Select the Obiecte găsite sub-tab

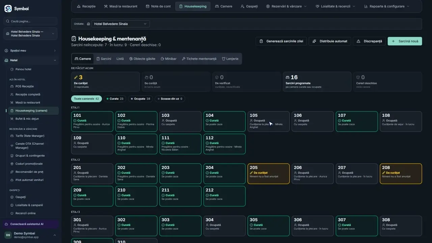(x=142, y=59)
